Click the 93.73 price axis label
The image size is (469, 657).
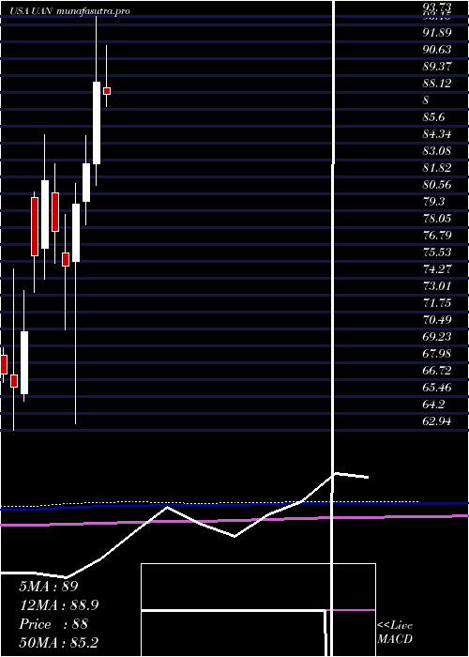[437, 8]
